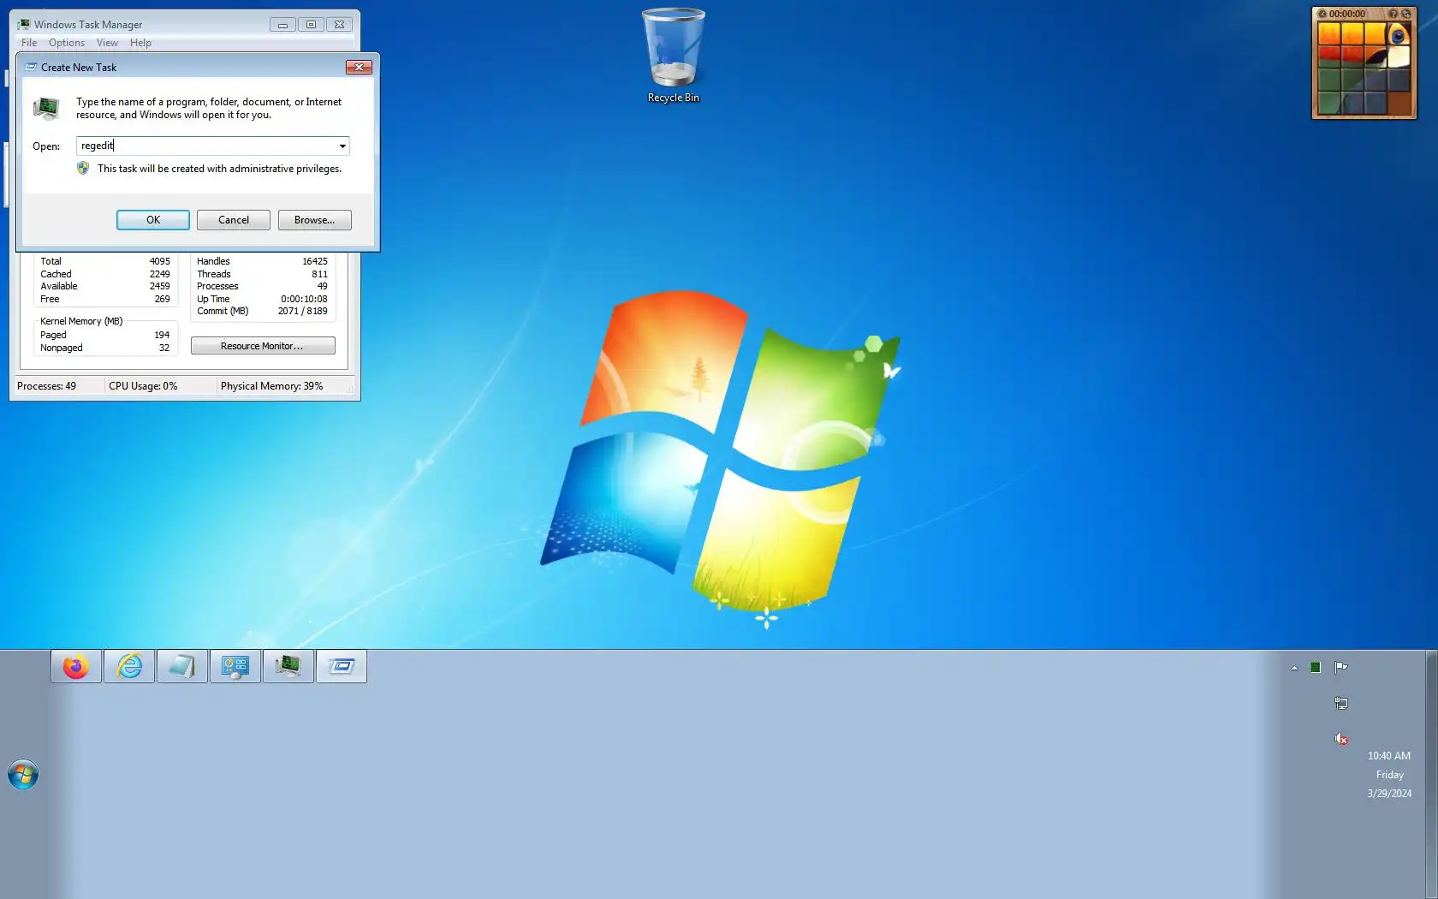This screenshot has width=1438, height=899.
Task: Click the Cached memory value 2249
Action: coord(160,275)
